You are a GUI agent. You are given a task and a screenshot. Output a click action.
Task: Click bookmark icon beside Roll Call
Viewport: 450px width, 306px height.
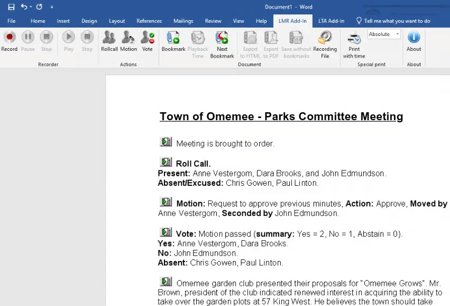[166, 162]
